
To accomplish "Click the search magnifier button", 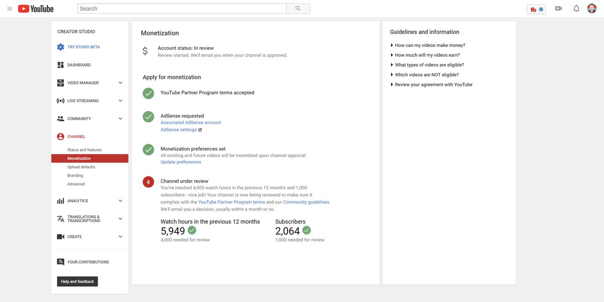I will coord(298,9).
